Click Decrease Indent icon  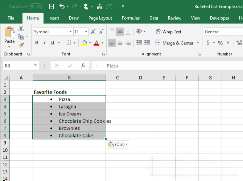pyautogui.click(x=139, y=42)
